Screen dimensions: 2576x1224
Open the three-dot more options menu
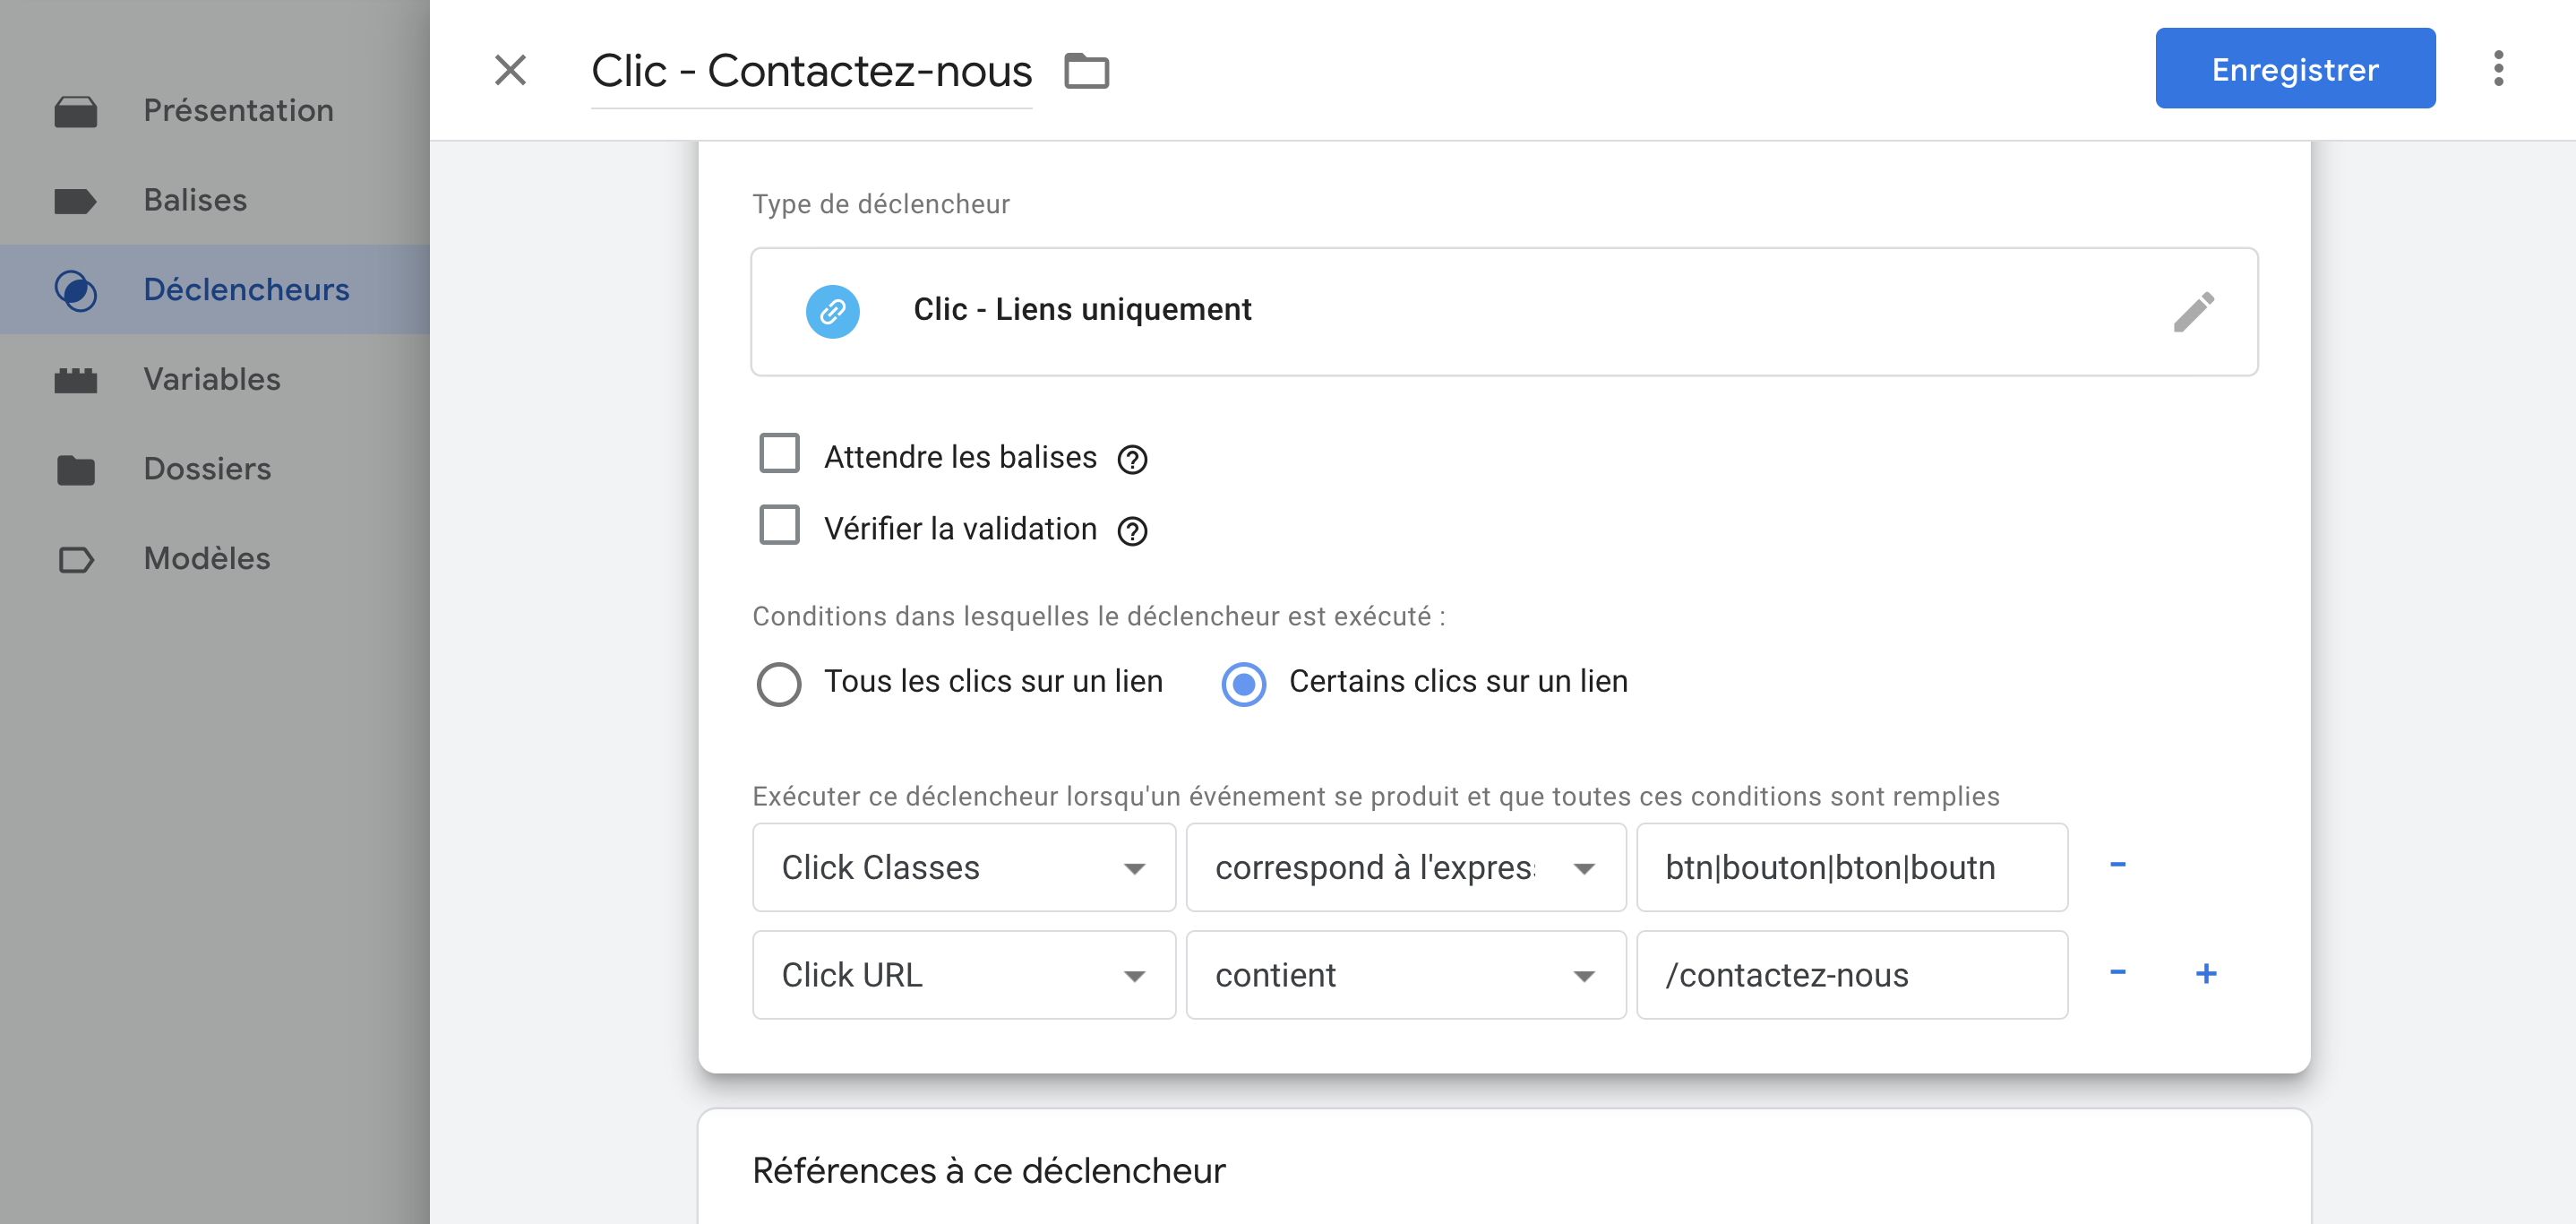pyautogui.click(x=2498, y=68)
